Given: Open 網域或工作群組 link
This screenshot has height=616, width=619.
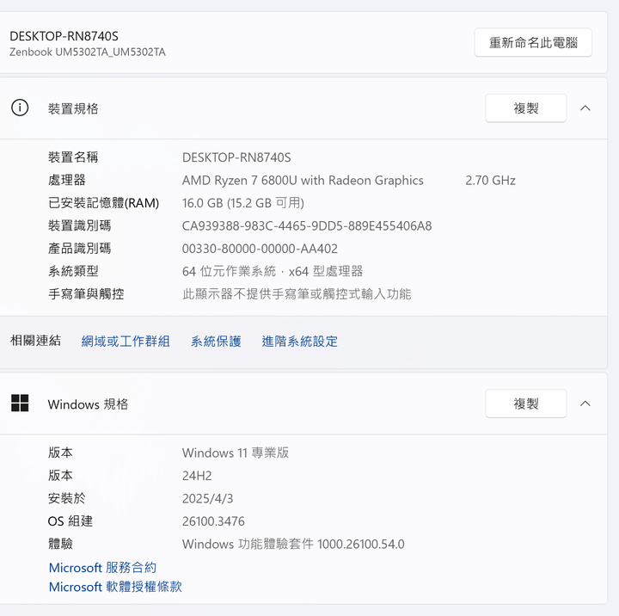Looking at the screenshot, I should (x=126, y=341).
